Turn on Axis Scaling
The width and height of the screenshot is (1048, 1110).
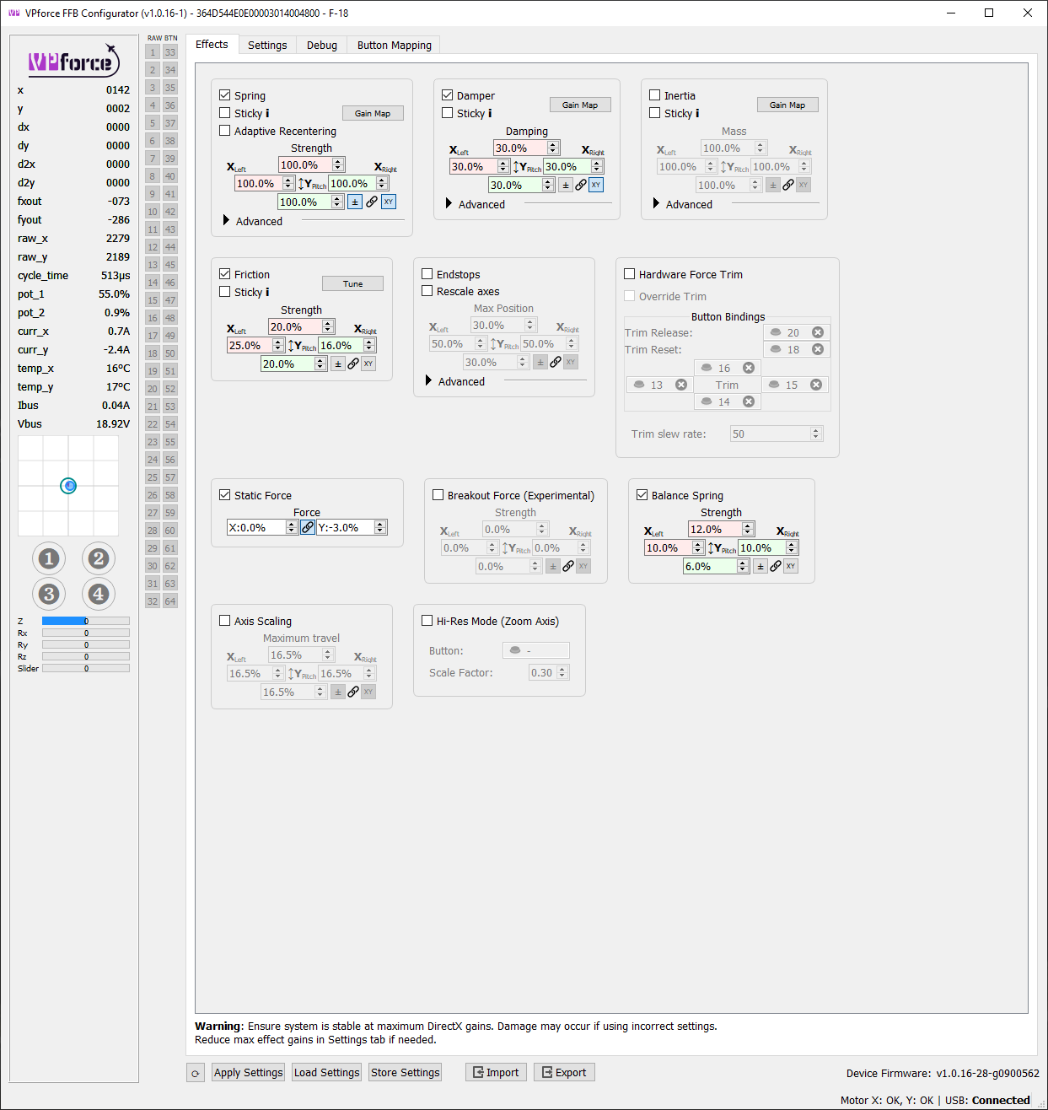(225, 621)
